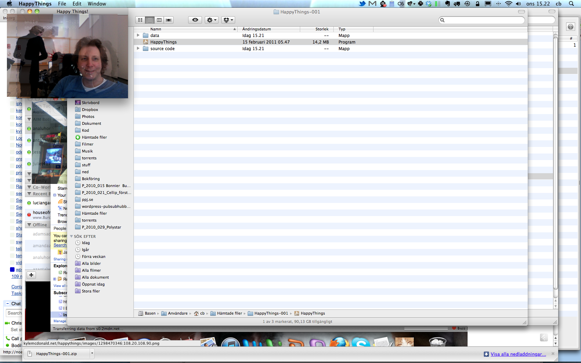This screenshot has width=581, height=363.
Task: Open the Window menu
Action: [x=96, y=4]
